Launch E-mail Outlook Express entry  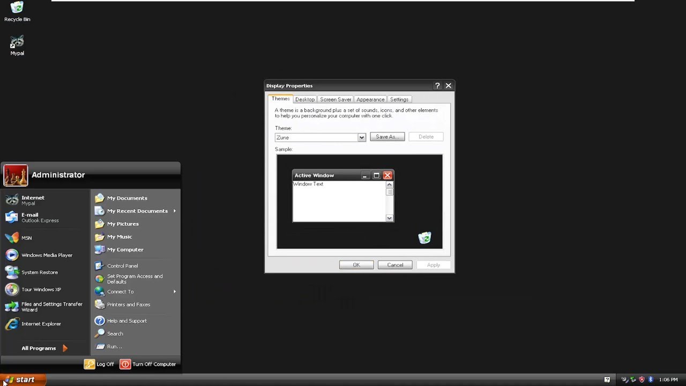pyautogui.click(x=46, y=217)
